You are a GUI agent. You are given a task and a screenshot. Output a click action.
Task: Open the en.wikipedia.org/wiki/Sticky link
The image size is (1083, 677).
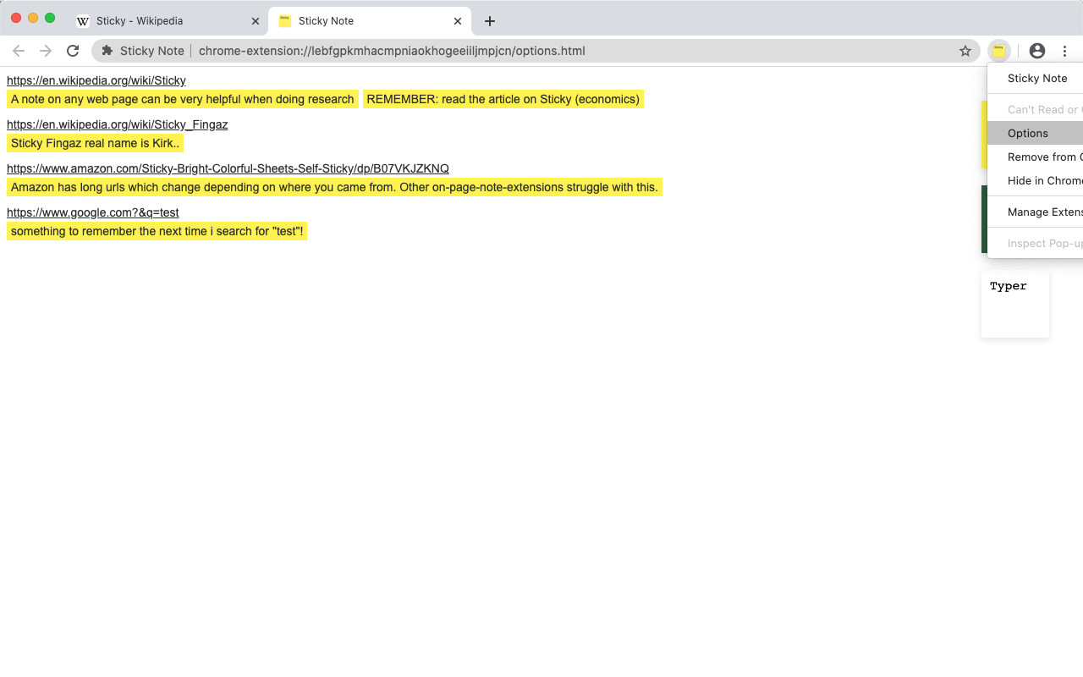96,80
